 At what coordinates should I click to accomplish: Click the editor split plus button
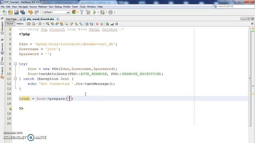(252, 24)
